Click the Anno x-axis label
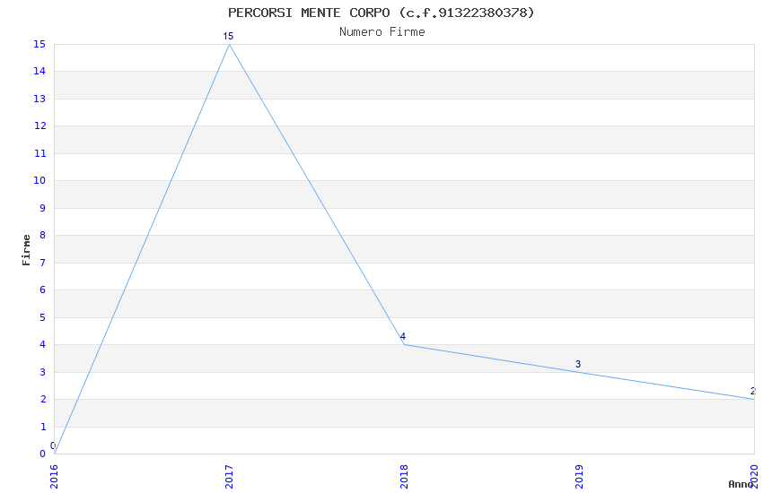Image resolution: width=763 pixels, height=493 pixels. coord(741,484)
